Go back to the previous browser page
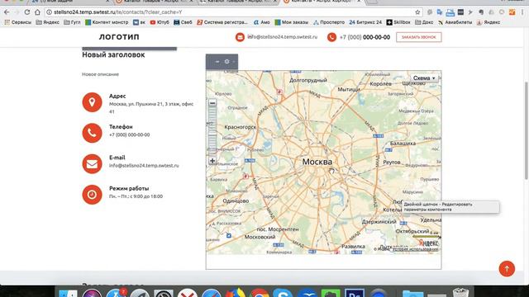This screenshot has width=529, height=297. (x=7, y=12)
